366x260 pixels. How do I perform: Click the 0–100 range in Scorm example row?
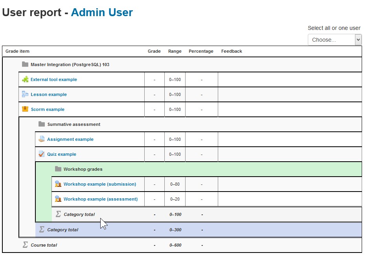coord(175,109)
